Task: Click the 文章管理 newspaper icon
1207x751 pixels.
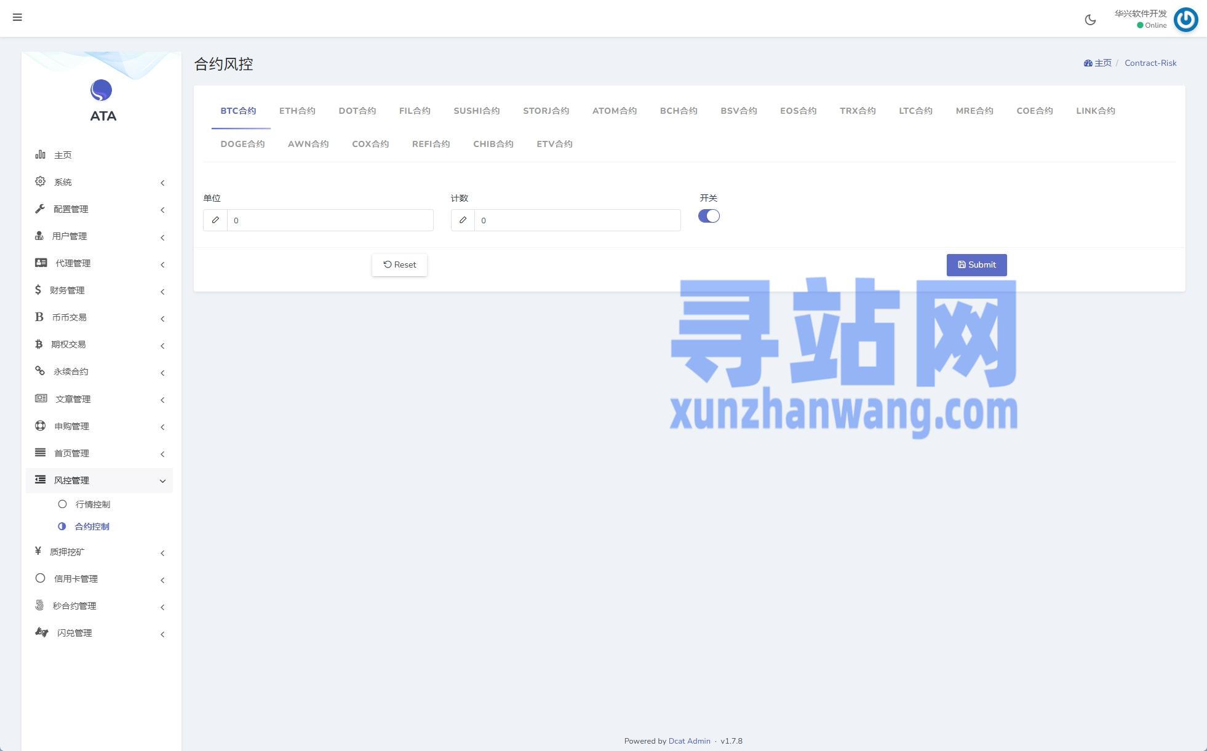Action: (41, 398)
